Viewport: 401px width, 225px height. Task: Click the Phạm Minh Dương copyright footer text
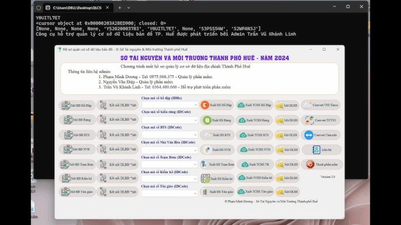(271, 202)
